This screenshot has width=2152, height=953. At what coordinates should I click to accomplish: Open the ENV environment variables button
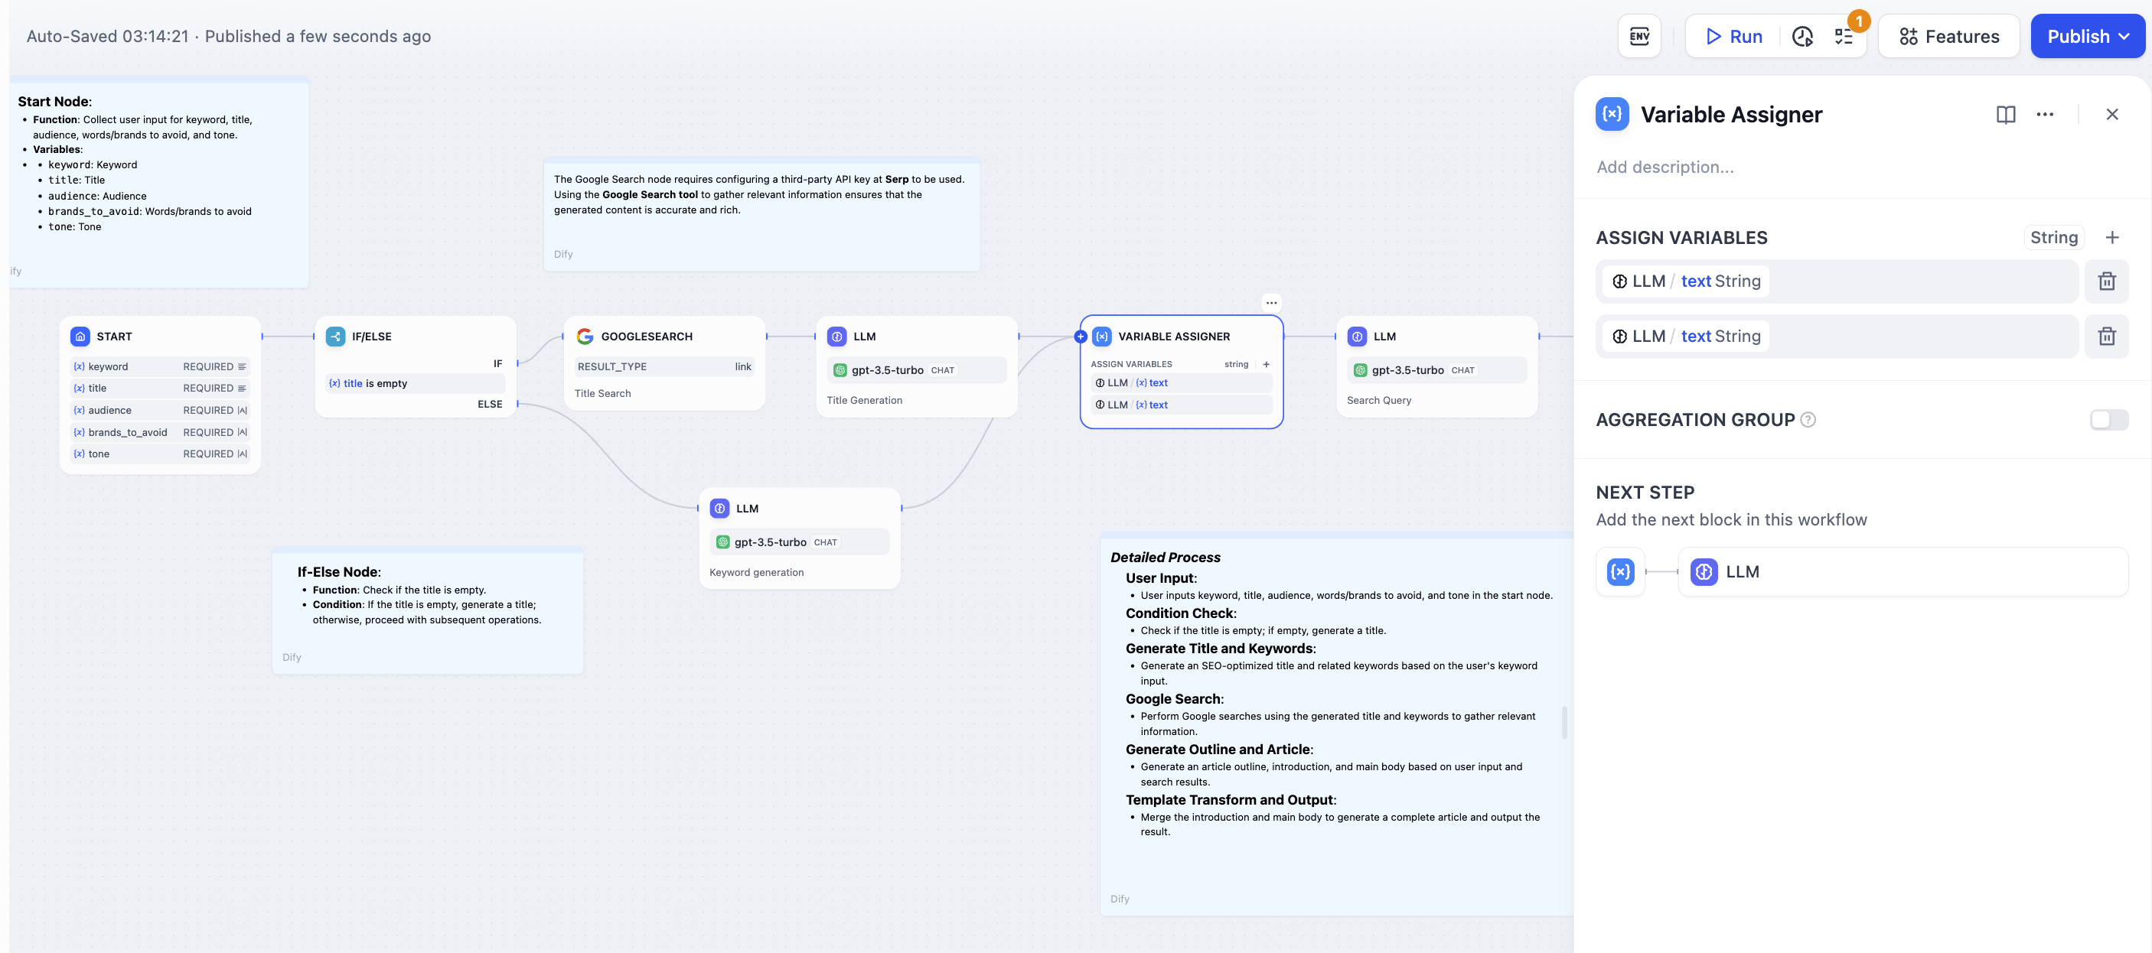point(1638,37)
